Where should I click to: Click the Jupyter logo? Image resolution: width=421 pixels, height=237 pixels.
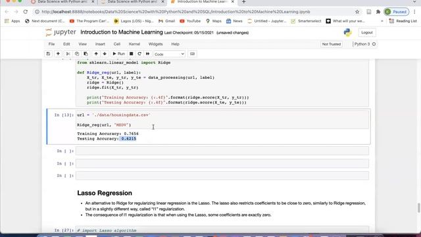(61, 32)
